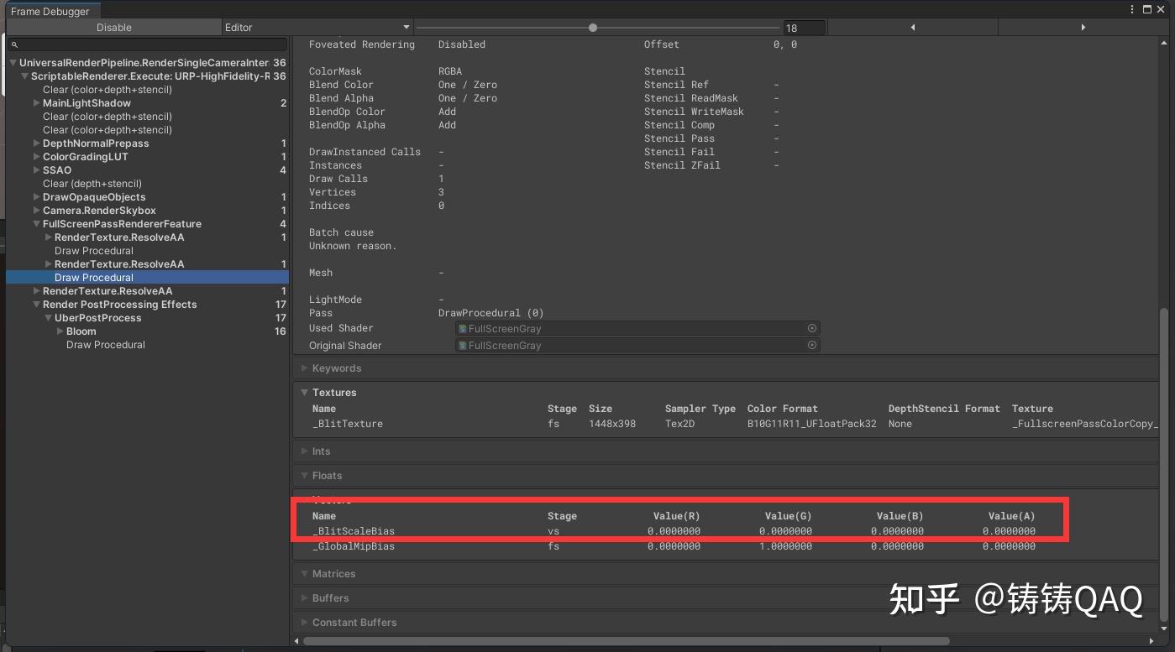Click the Disable frame debugger button
This screenshot has width=1175, height=652.
tap(113, 28)
